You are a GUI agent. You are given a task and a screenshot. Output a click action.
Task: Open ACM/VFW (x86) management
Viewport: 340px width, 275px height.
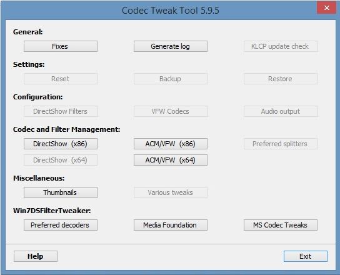pos(171,144)
